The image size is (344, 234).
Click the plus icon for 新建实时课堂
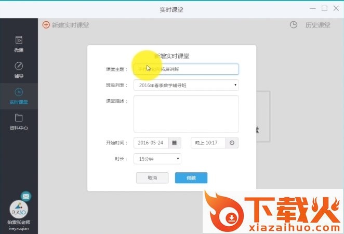point(46,25)
